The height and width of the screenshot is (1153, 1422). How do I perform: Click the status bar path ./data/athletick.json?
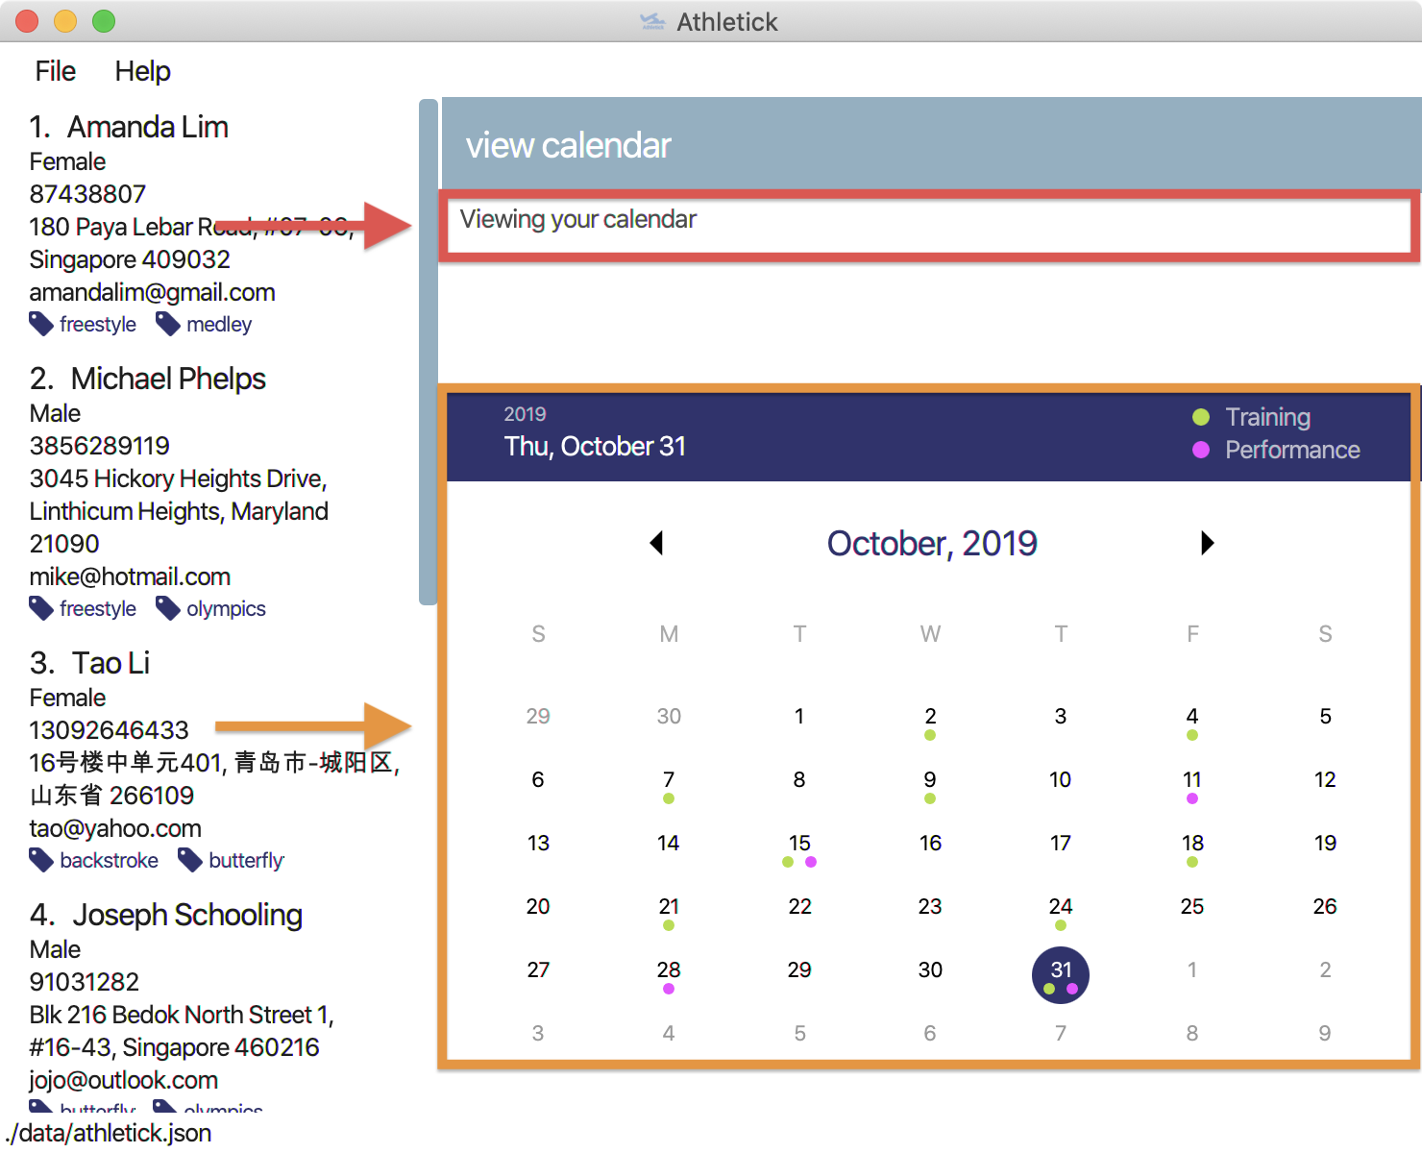tap(108, 1133)
